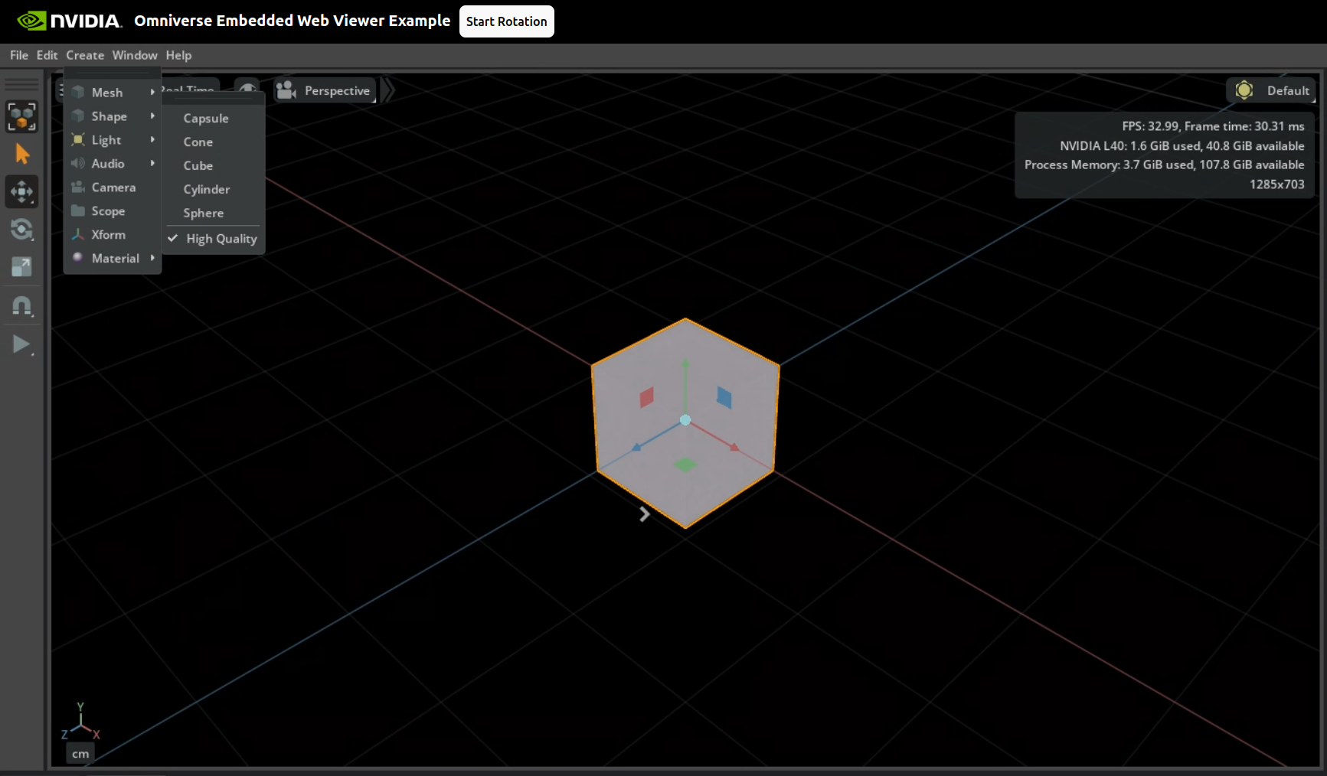Activate the Scale tool
Screen dimensions: 1327x776
(x=22, y=266)
